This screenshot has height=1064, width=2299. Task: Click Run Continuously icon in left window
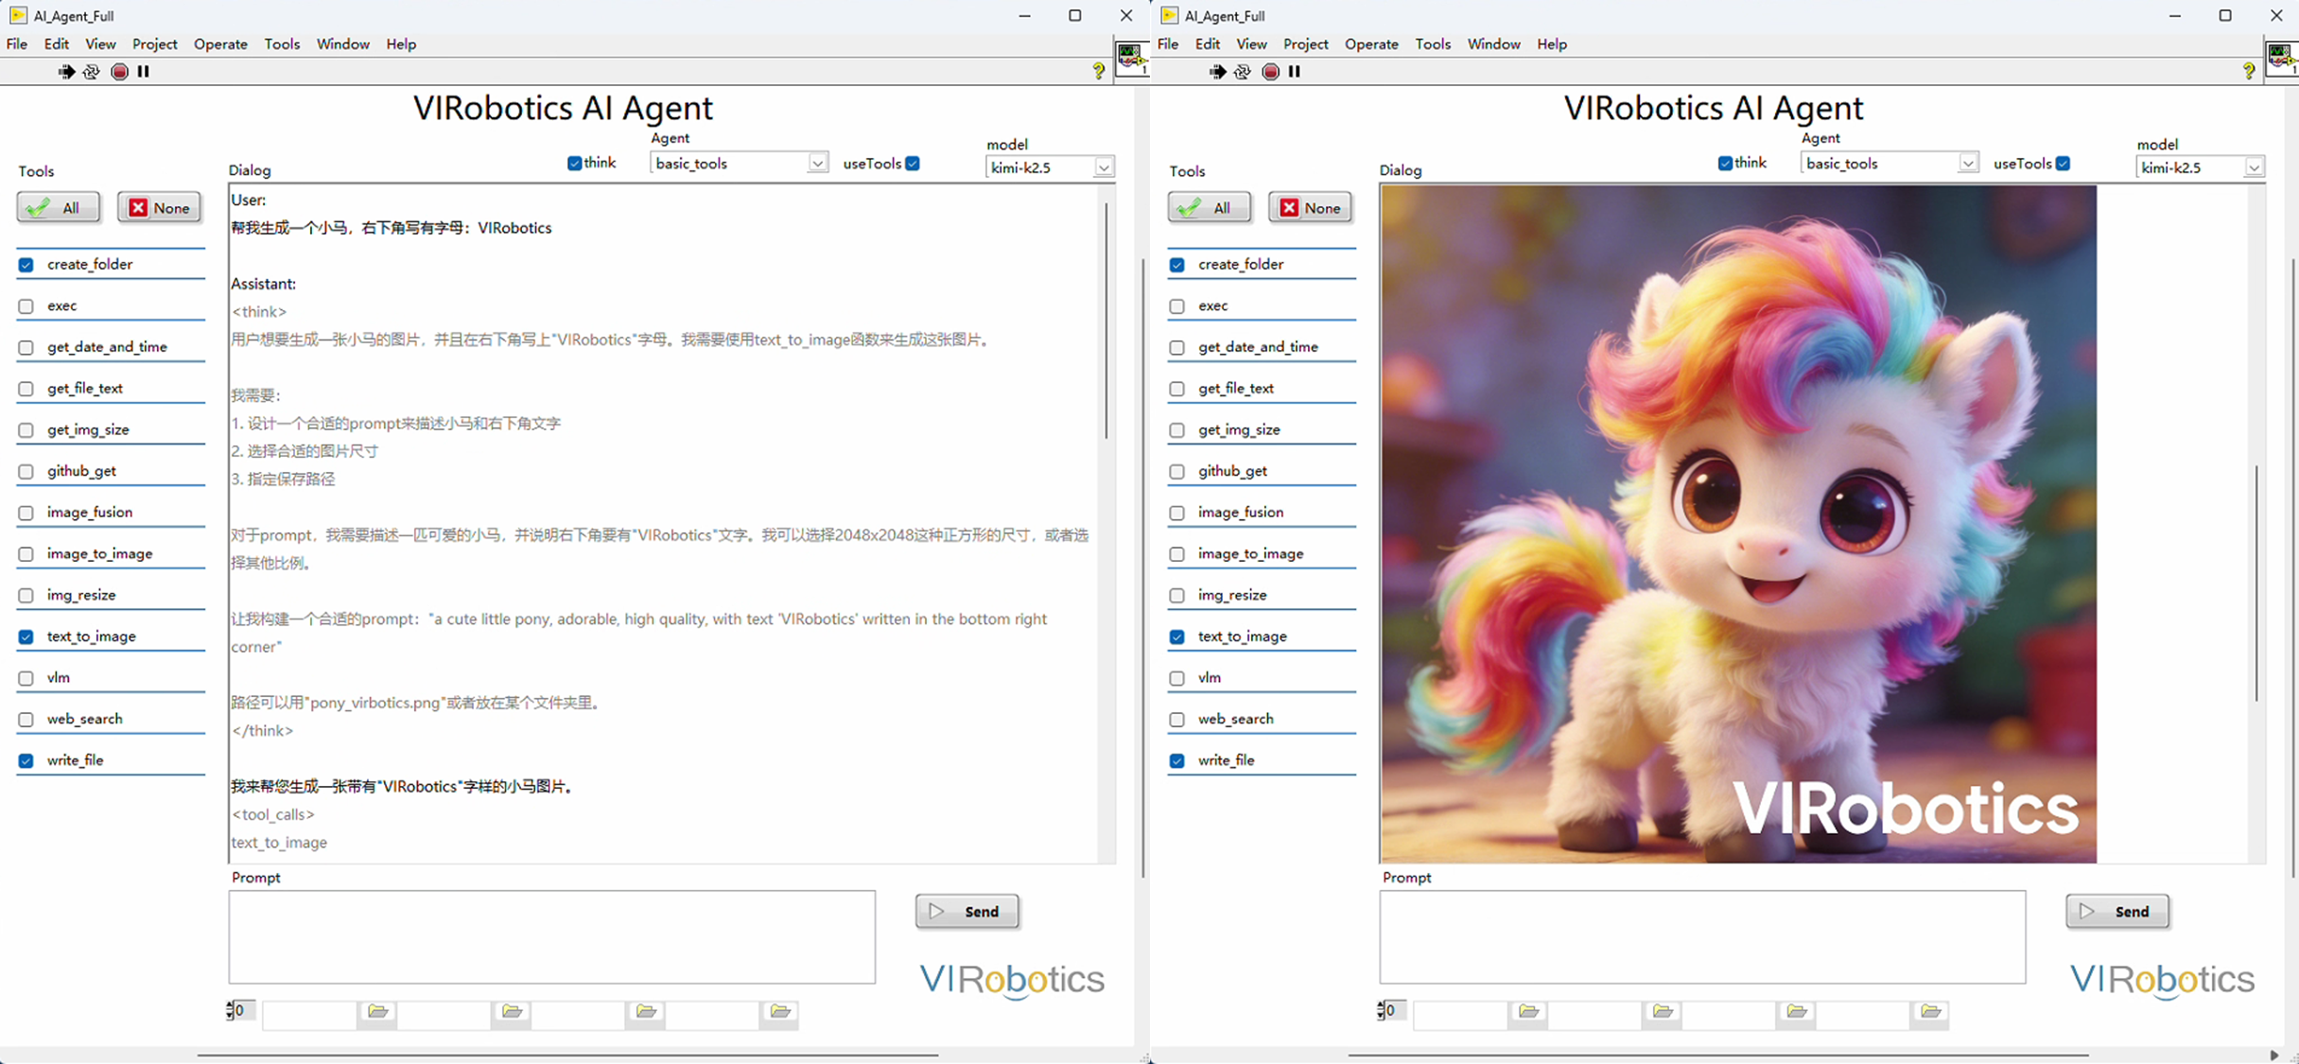point(92,72)
